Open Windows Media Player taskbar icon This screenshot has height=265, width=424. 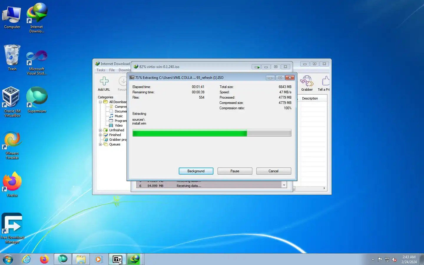click(99, 259)
